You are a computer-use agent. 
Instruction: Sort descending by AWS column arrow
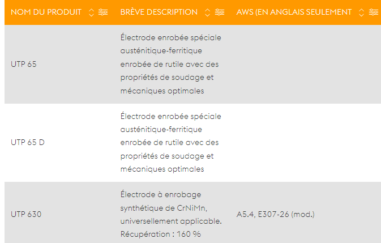(x=361, y=15)
